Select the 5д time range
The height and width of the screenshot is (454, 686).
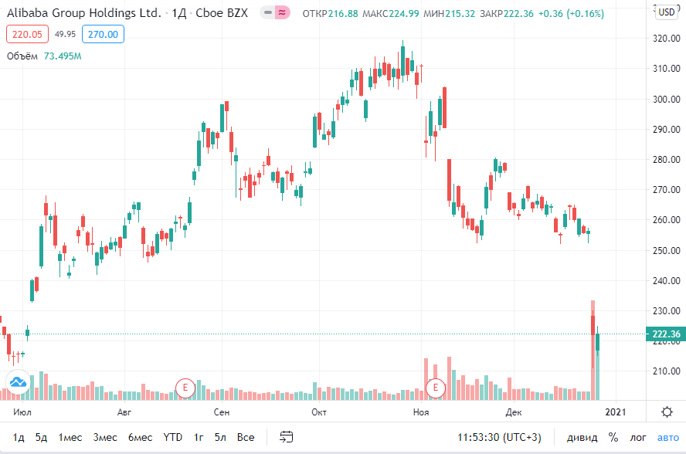pyautogui.click(x=41, y=437)
